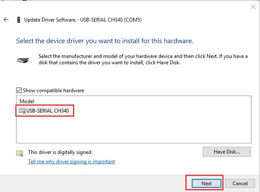The image size is (260, 192).
Task: Toggle the Show compatible hardware checkbox
Action: point(19,90)
